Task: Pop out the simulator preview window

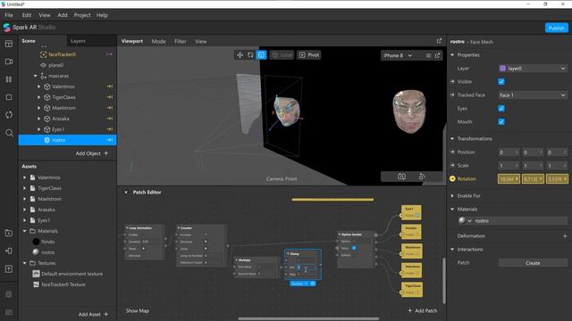Action: click(x=437, y=55)
